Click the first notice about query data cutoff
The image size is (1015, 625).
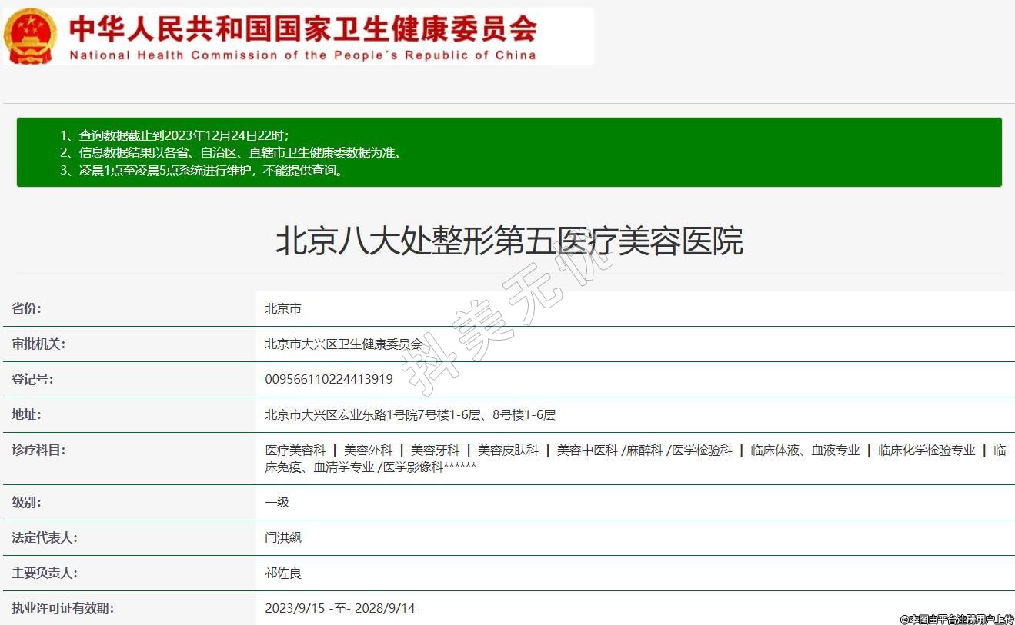(x=174, y=135)
